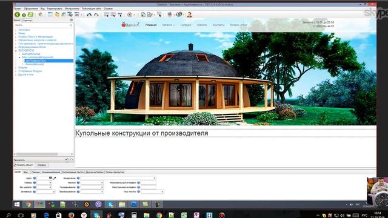Toggle the blue icon beside Заглавные label
Screen dimensions: 388x218
pos(35,192)
